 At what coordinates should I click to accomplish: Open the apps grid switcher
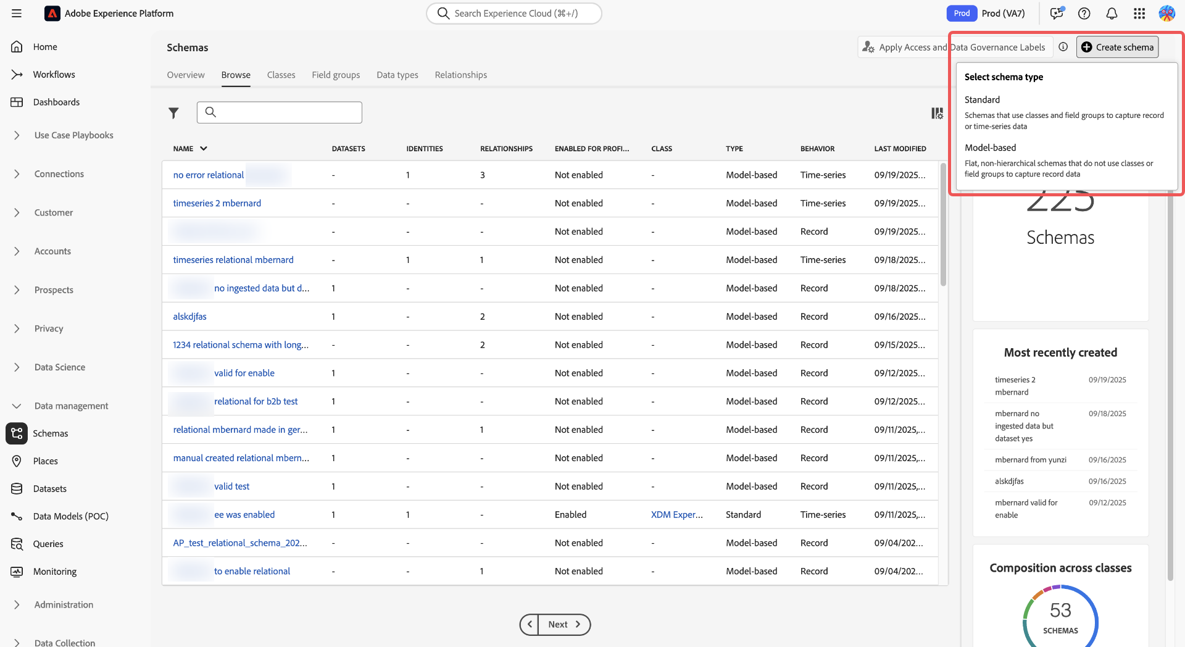coord(1139,14)
